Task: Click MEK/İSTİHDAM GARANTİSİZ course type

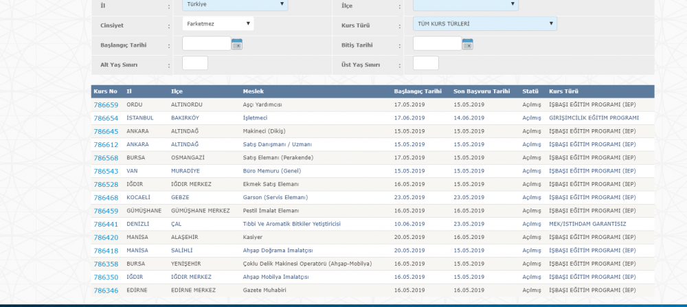Action: [x=587, y=224]
